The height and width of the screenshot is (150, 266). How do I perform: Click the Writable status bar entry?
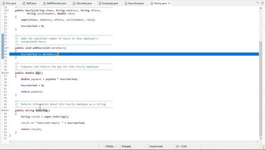[x=126, y=146]
